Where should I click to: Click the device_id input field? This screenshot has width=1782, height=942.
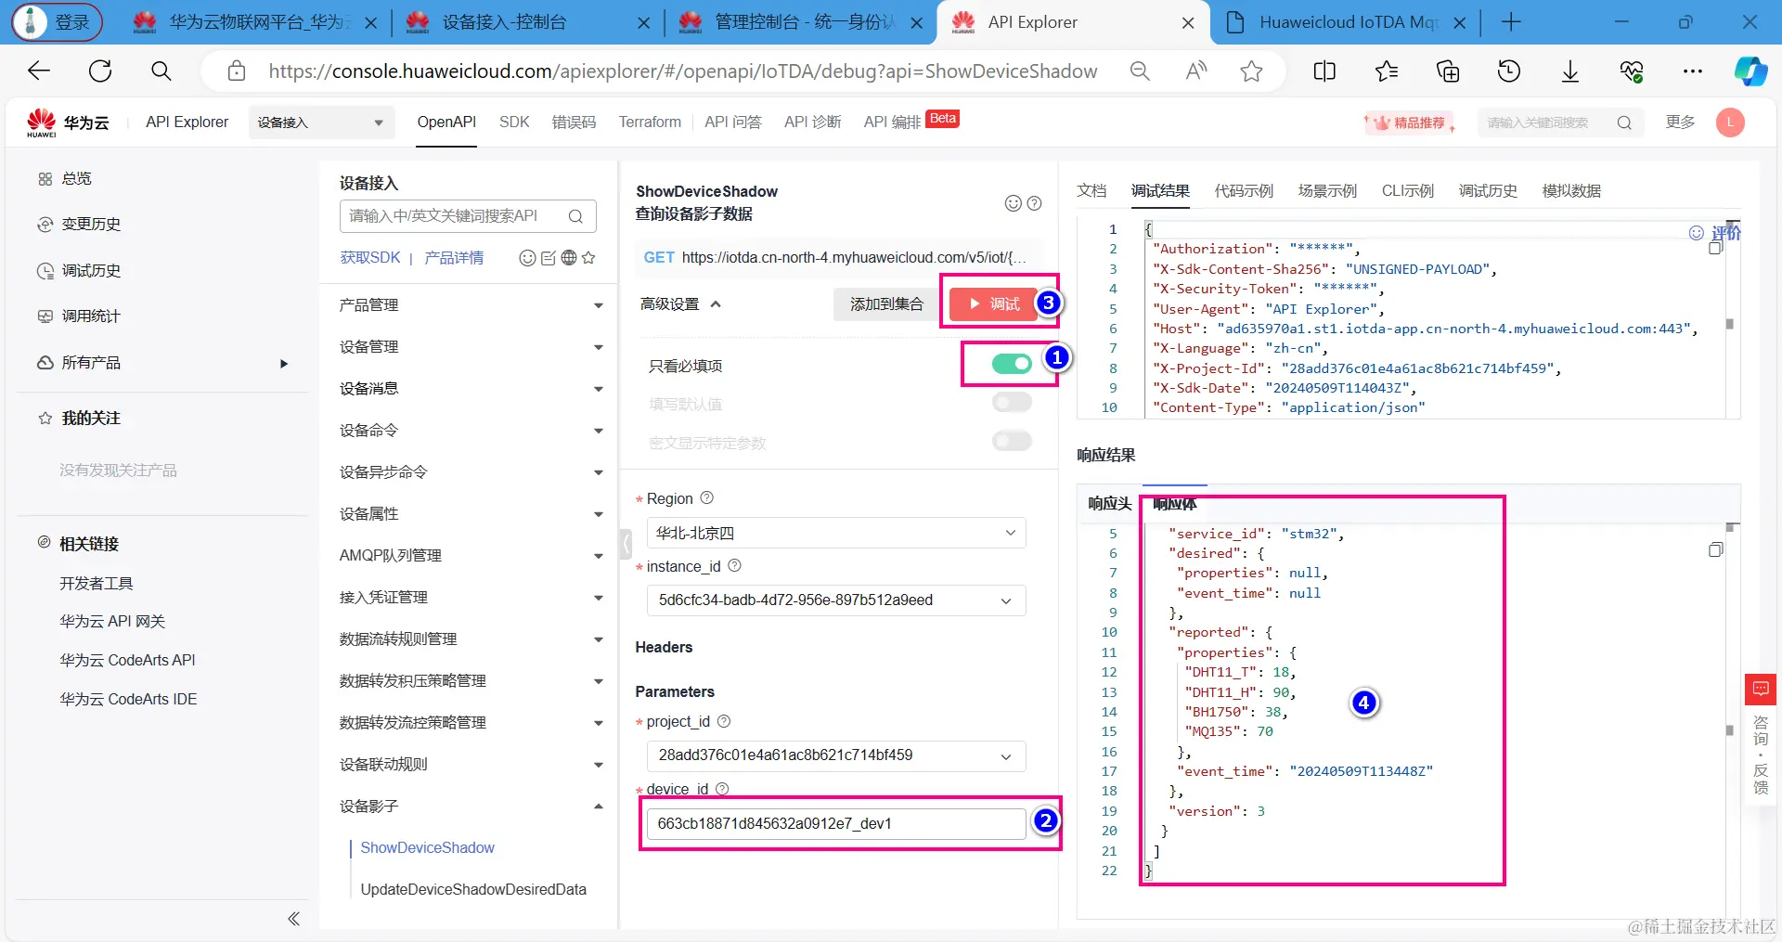pos(836,823)
